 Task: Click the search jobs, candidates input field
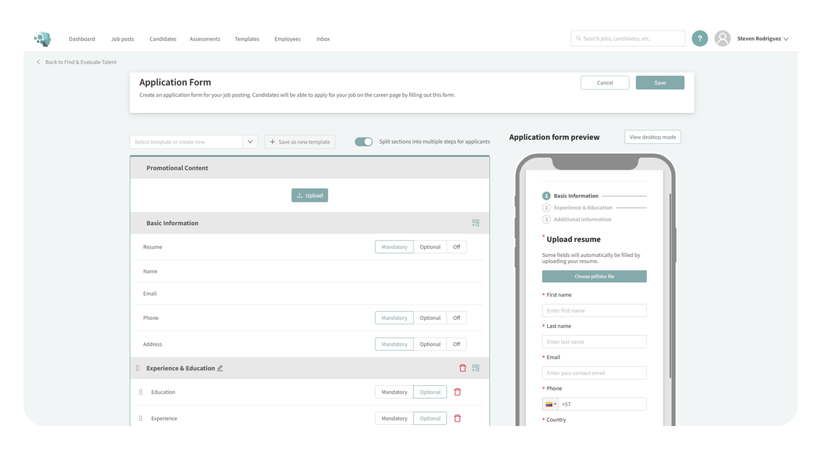[x=628, y=39]
